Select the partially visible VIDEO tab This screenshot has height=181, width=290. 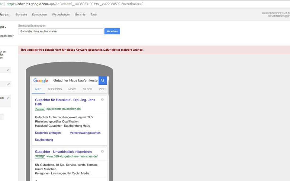coord(102,89)
